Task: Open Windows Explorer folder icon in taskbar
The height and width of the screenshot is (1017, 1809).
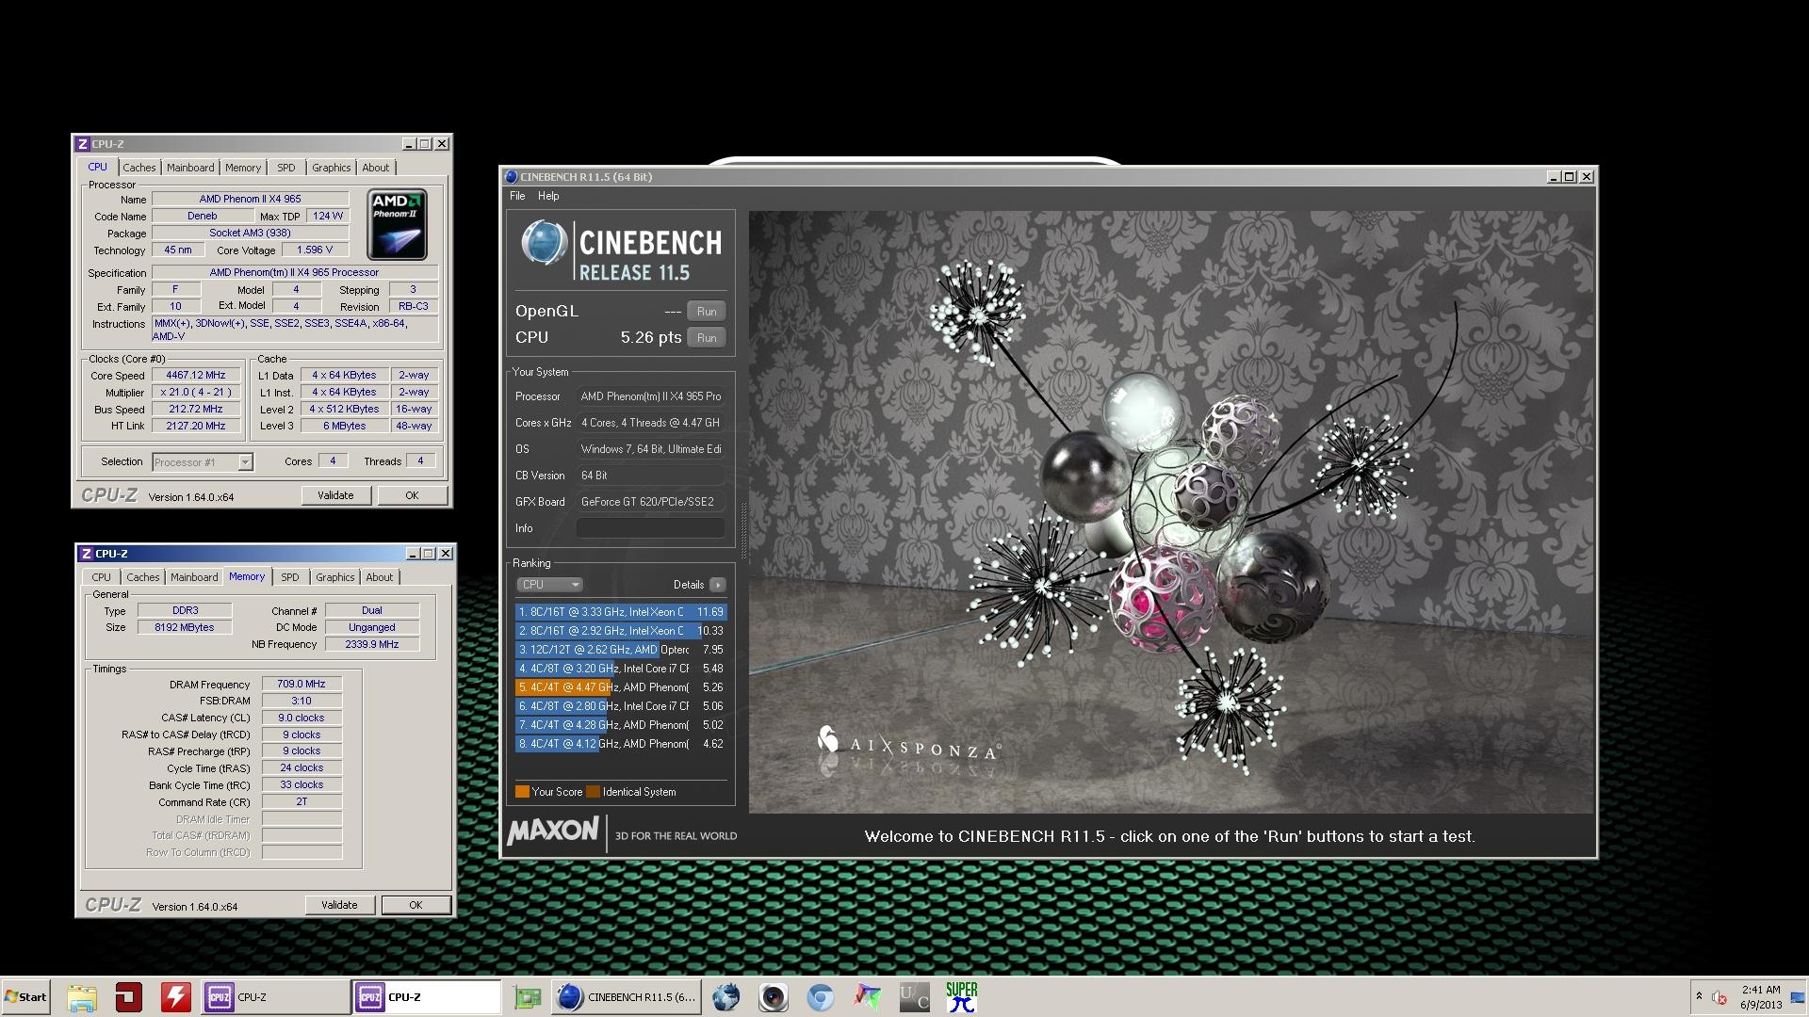Action: [82, 997]
